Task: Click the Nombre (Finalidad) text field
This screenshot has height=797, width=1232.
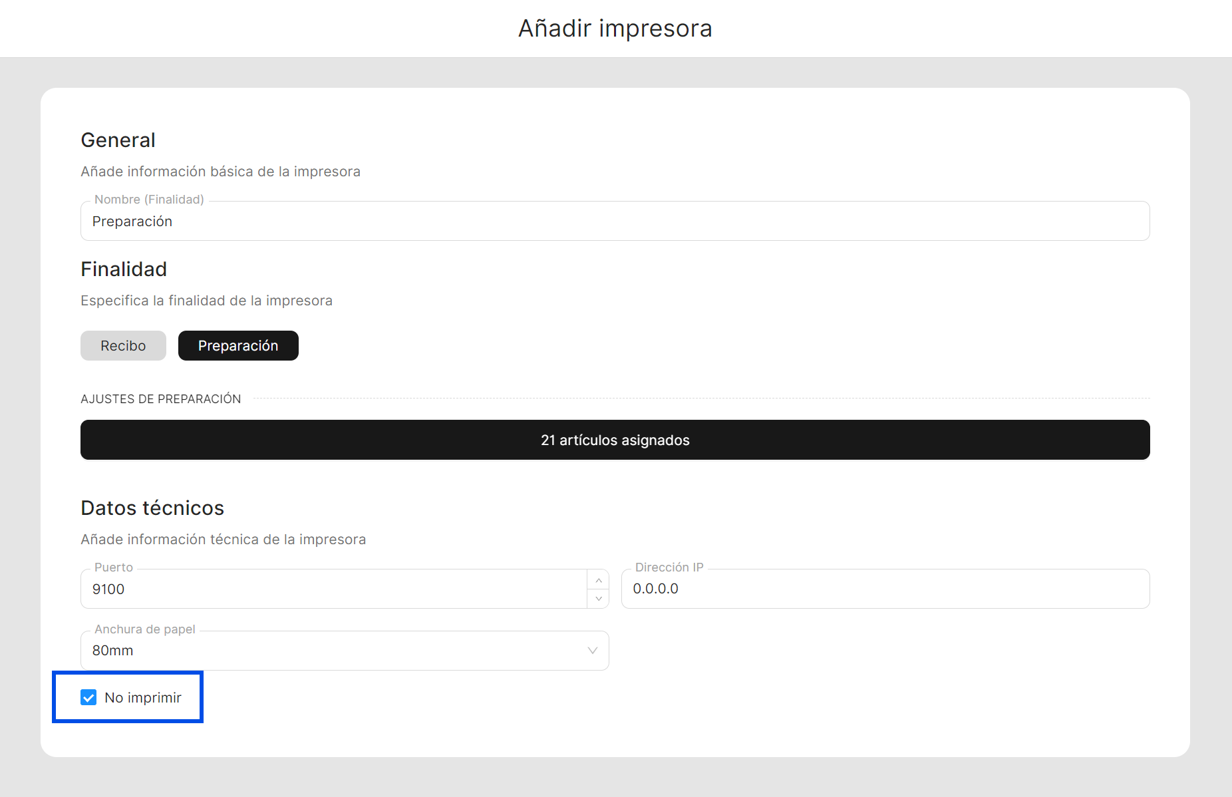Action: click(x=615, y=222)
